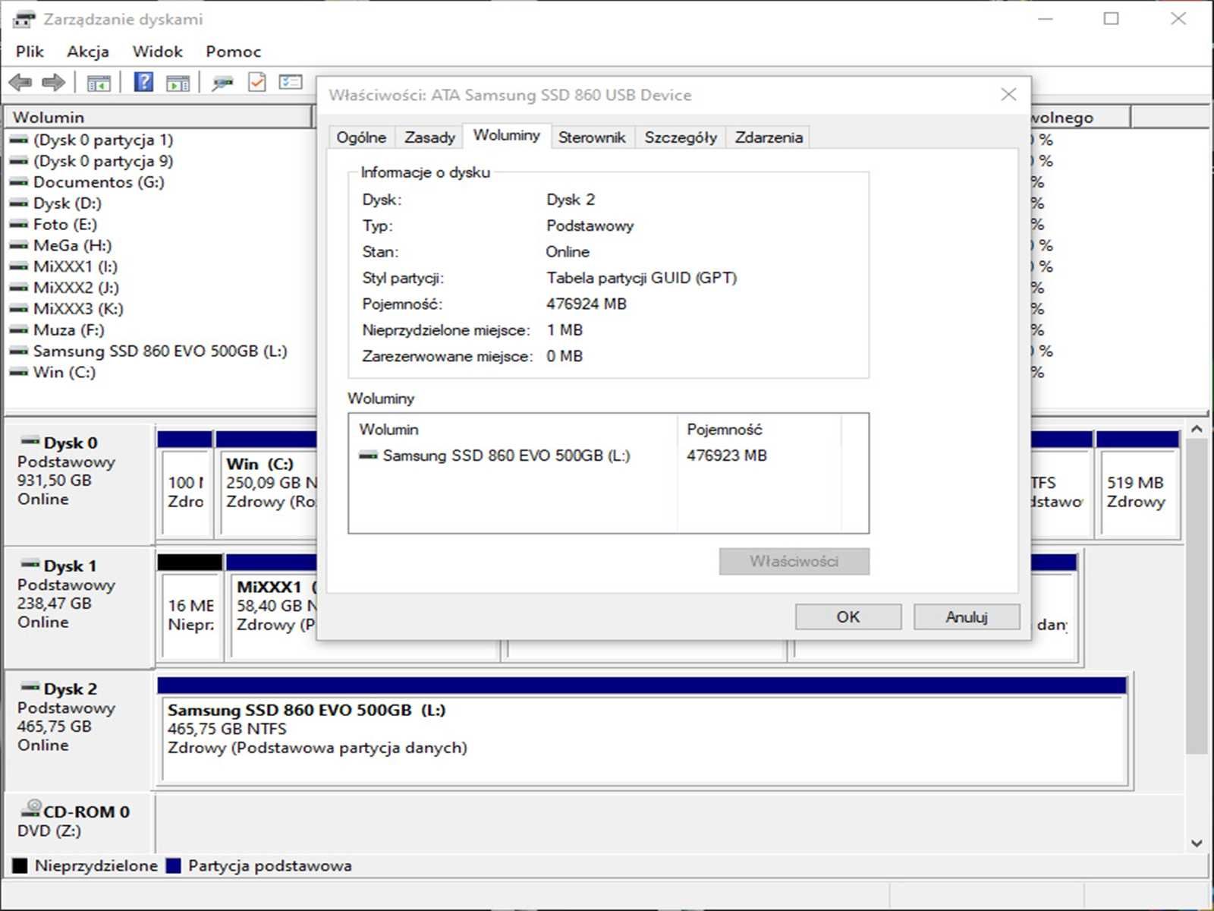This screenshot has width=1214, height=911.
Task: Open help via the blue question mark icon
Action: (x=143, y=82)
